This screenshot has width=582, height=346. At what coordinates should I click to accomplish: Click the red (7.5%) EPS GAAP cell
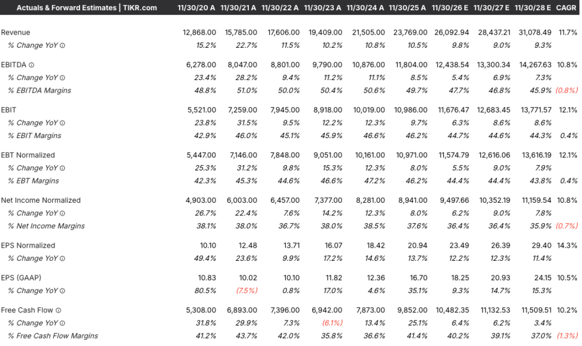click(x=246, y=291)
